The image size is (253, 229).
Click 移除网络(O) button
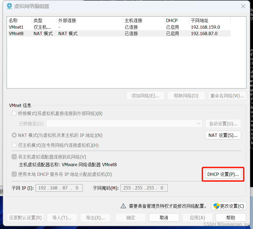[186, 96]
